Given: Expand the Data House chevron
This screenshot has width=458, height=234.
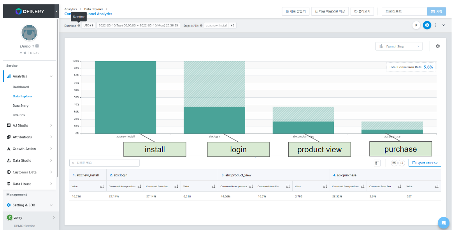Looking at the screenshot, I should tap(51, 184).
